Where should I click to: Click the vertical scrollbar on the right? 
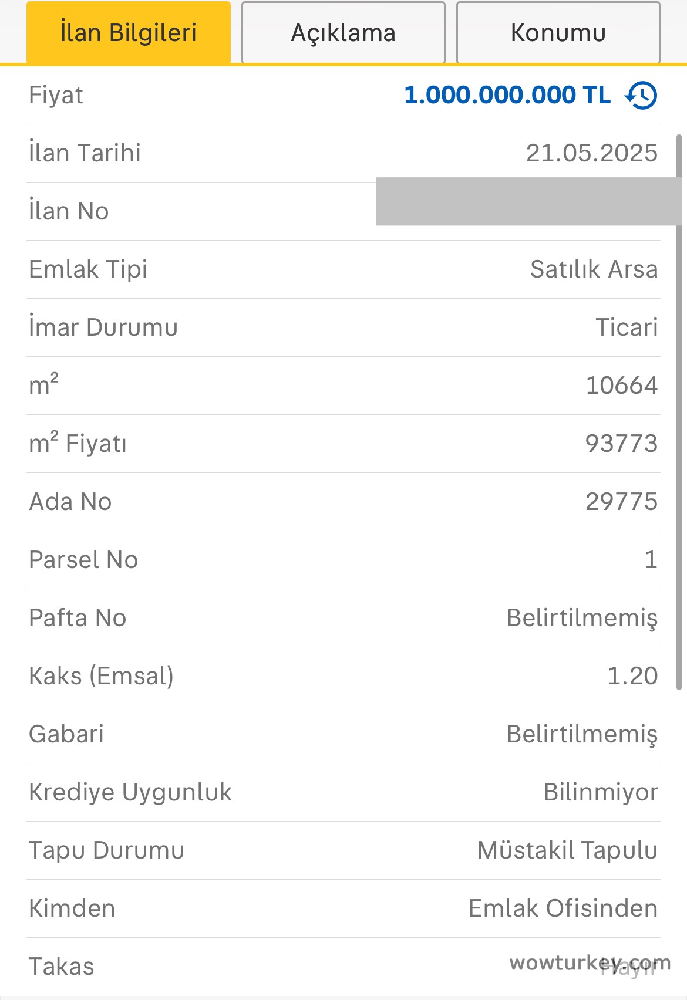click(679, 411)
